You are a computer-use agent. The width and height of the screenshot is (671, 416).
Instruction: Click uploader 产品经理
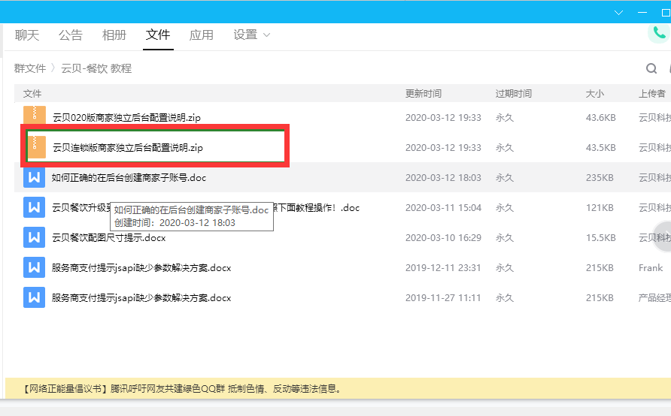pos(654,297)
